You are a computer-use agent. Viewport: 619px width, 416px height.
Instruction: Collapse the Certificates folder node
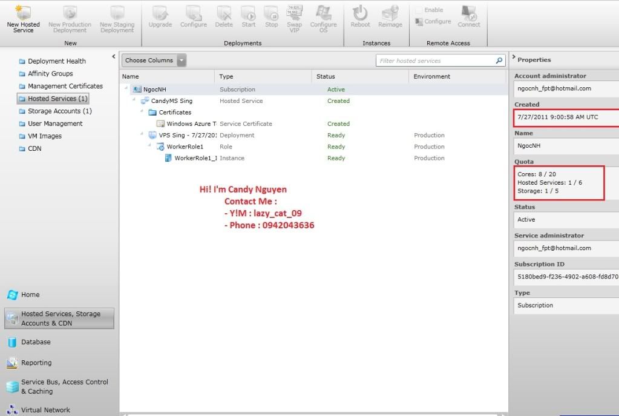142,111
